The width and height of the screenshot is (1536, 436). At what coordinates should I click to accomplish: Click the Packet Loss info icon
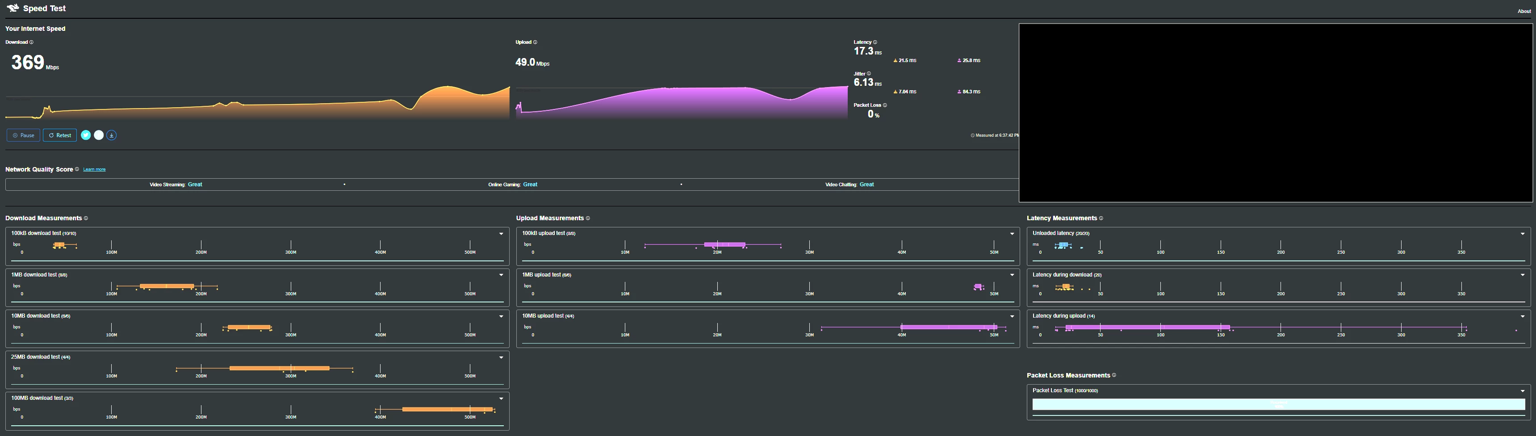tap(885, 105)
